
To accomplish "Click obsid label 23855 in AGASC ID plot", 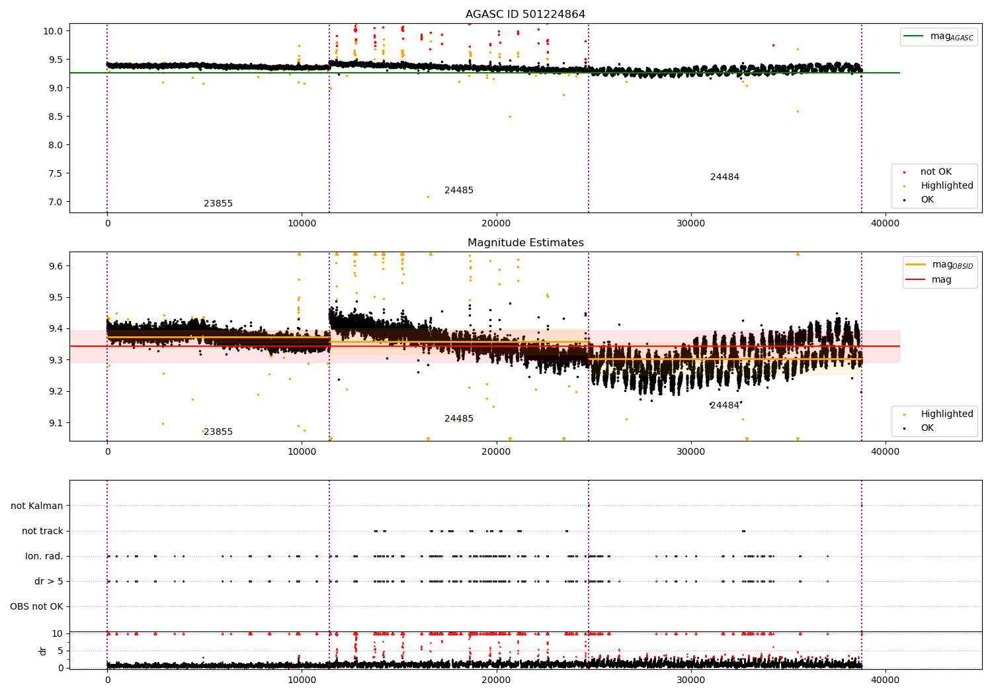I will pyautogui.click(x=218, y=203).
